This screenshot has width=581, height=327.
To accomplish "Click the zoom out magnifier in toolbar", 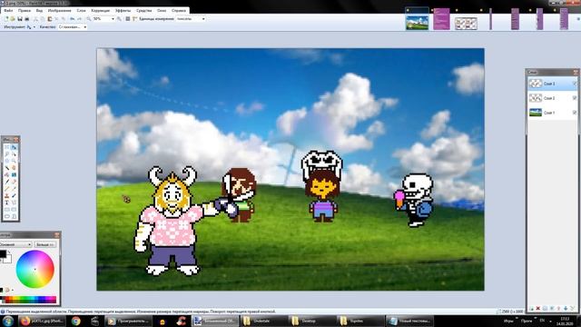I will (x=89, y=19).
